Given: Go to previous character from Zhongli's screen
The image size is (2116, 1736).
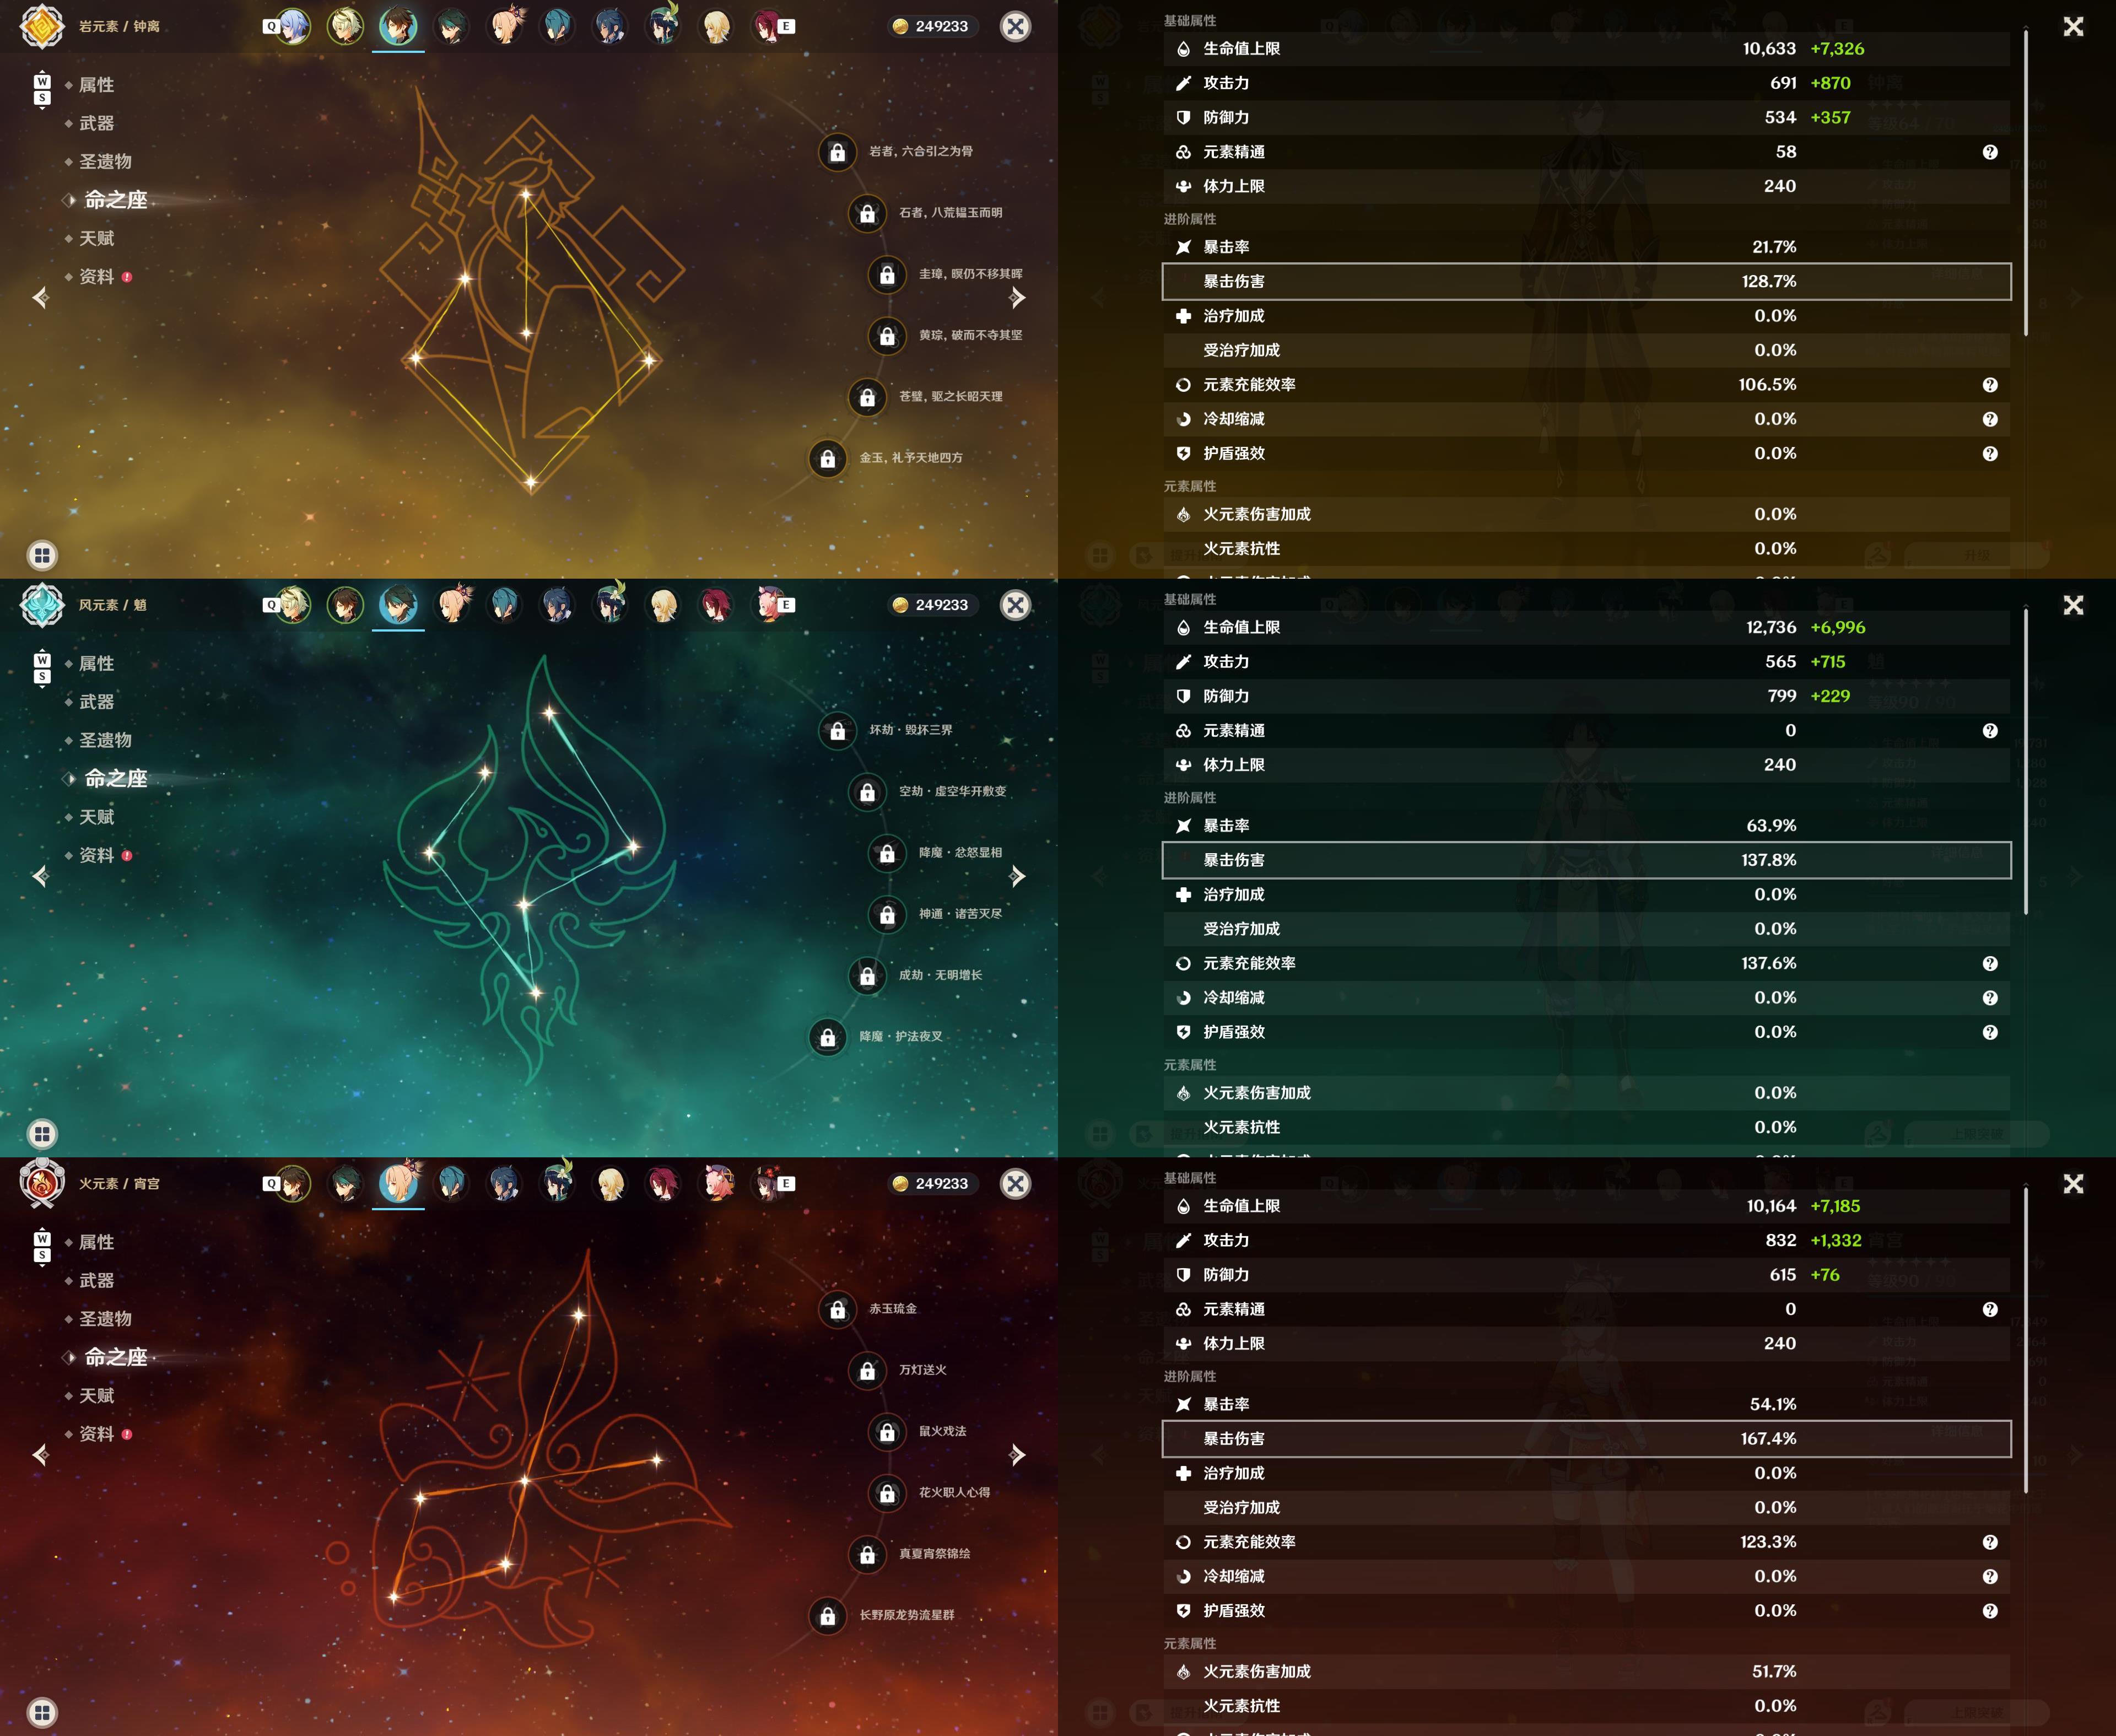Looking at the screenshot, I should 40,297.
